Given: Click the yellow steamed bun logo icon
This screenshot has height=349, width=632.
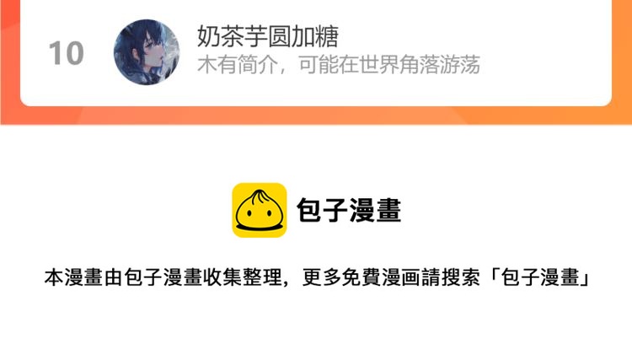Looking at the screenshot, I should pos(260,210).
